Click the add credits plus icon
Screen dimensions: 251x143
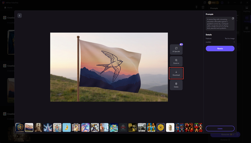[217, 3]
